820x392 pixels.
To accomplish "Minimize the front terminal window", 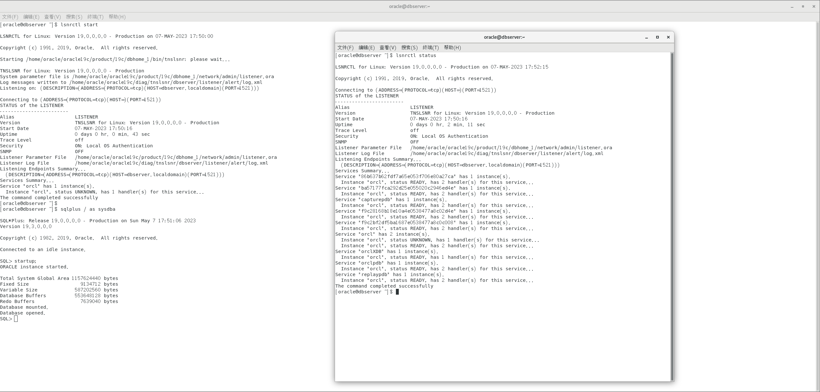I will [647, 37].
